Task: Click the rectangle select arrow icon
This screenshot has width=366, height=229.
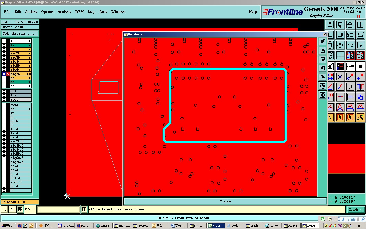Action: (x=340, y=117)
